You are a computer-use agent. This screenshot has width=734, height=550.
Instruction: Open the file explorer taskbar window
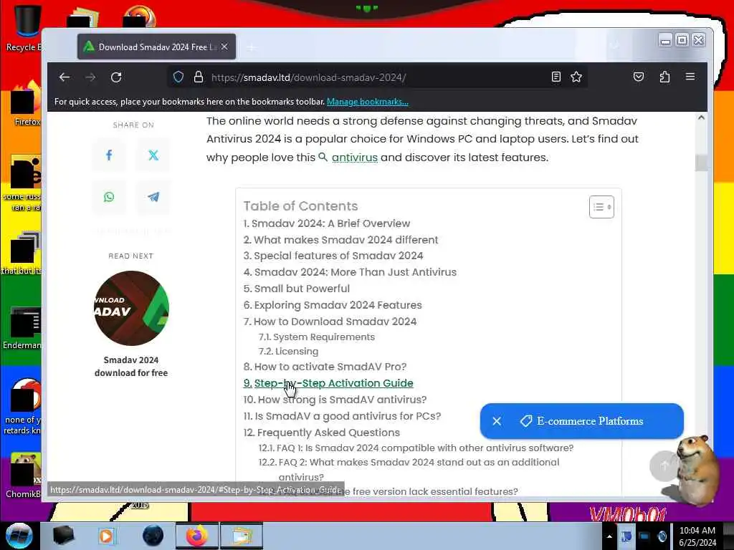(241, 536)
